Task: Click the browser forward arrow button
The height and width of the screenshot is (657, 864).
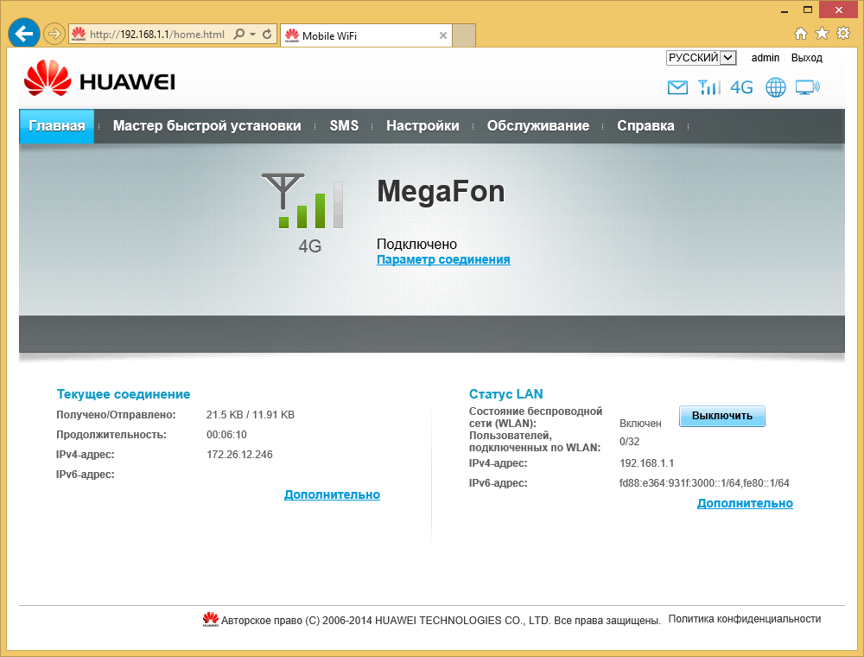Action: (54, 35)
